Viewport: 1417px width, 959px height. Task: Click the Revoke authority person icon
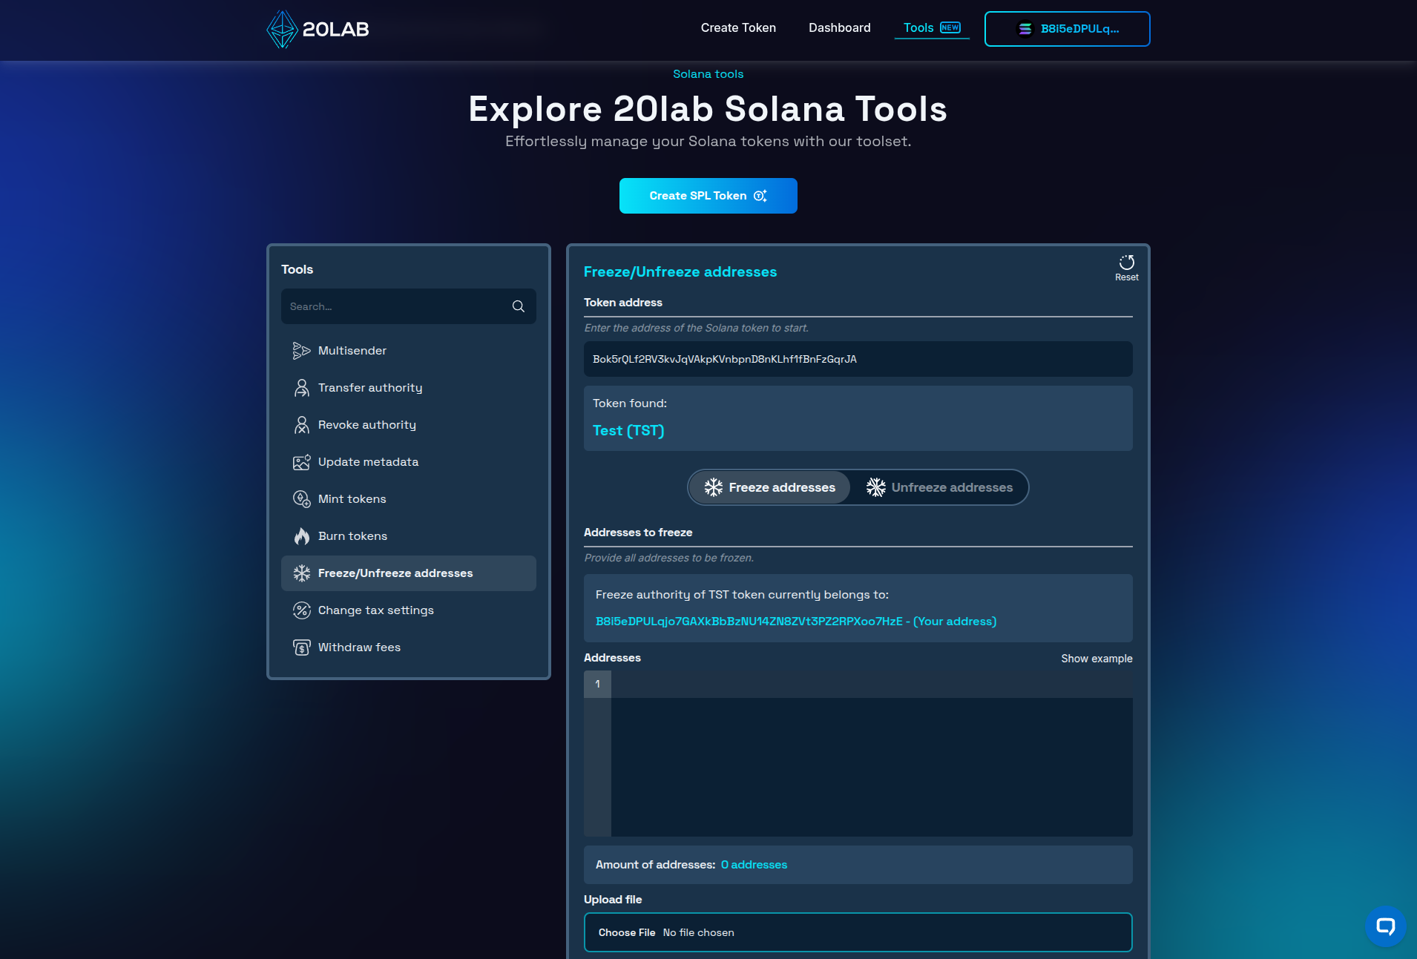click(301, 425)
